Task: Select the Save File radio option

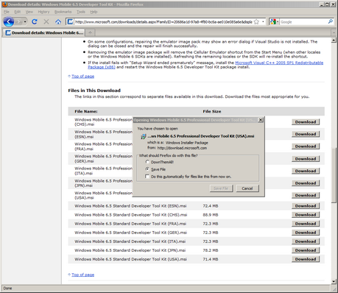Action: pyautogui.click(x=147, y=169)
